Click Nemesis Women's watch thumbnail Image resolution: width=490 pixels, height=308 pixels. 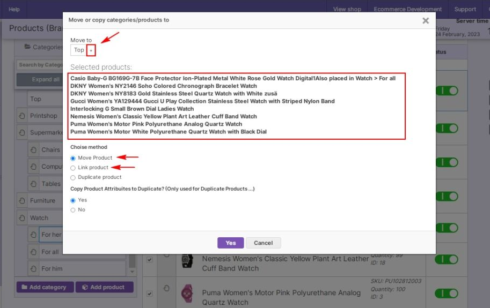(187, 261)
